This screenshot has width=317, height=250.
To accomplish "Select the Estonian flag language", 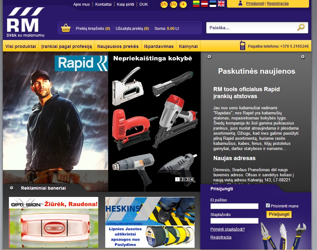I will click(213, 4).
